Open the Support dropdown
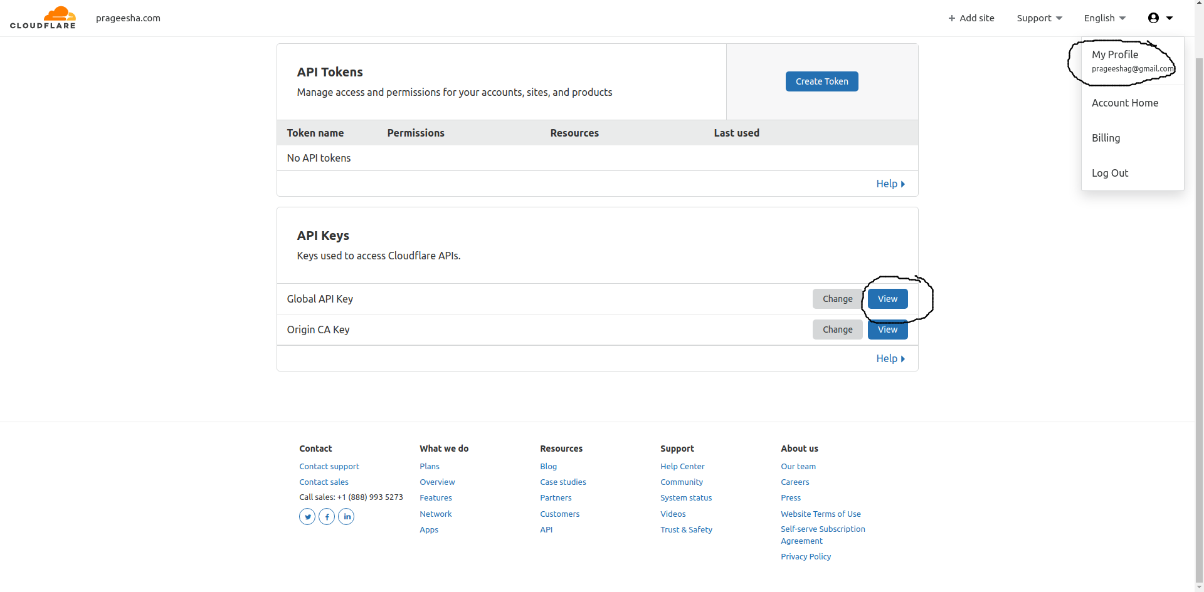This screenshot has width=1204, height=592. [1038, 18]
